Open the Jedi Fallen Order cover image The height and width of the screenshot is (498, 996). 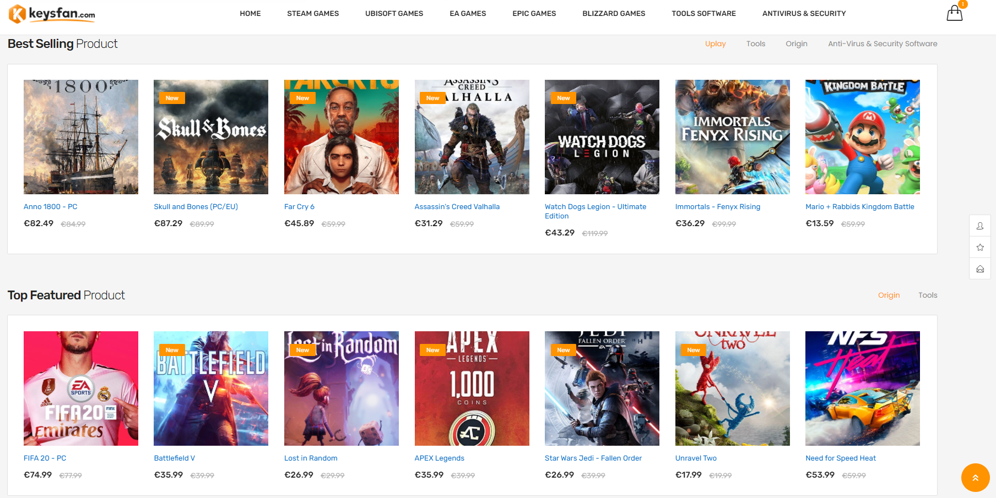click(x=602, y=388)
